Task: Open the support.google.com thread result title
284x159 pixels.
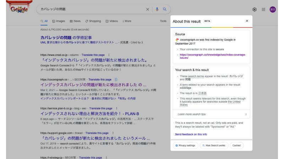Action: pyautogui.click(x=95, y=138)
